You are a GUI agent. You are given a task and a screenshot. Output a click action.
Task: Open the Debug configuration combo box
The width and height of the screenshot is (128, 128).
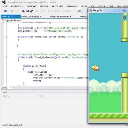click(x=69, y=11)
